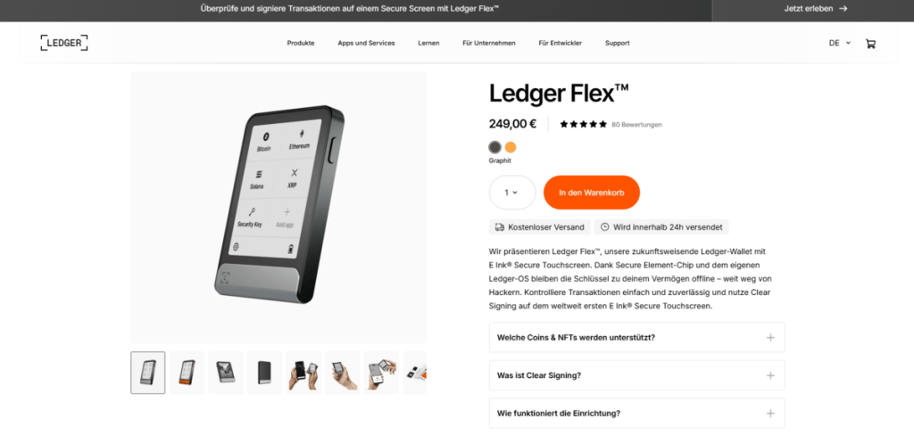Click the clock icon for 24h shipping
Viewport: 914px width, 435px height.
604,227
